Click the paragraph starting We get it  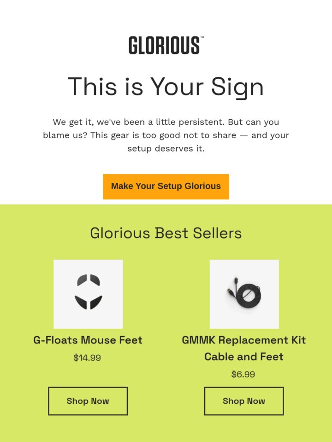(166, 135)
